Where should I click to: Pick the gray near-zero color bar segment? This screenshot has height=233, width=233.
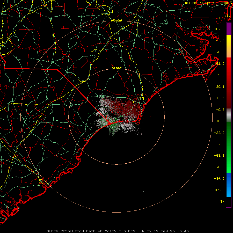(229, 115)
